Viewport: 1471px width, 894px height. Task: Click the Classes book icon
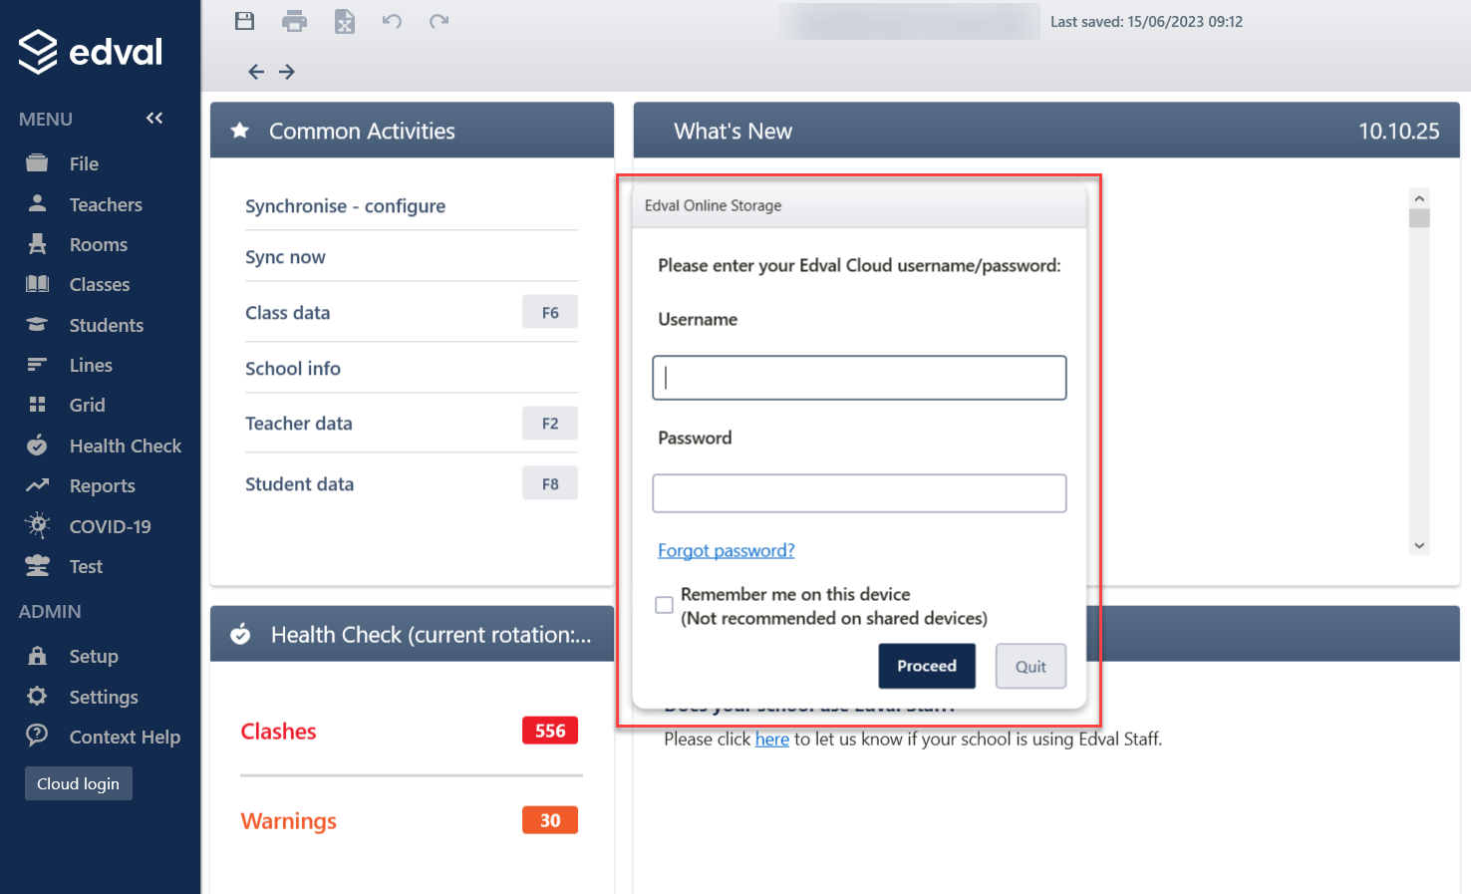pyautogui.click(x=37, y=284)
